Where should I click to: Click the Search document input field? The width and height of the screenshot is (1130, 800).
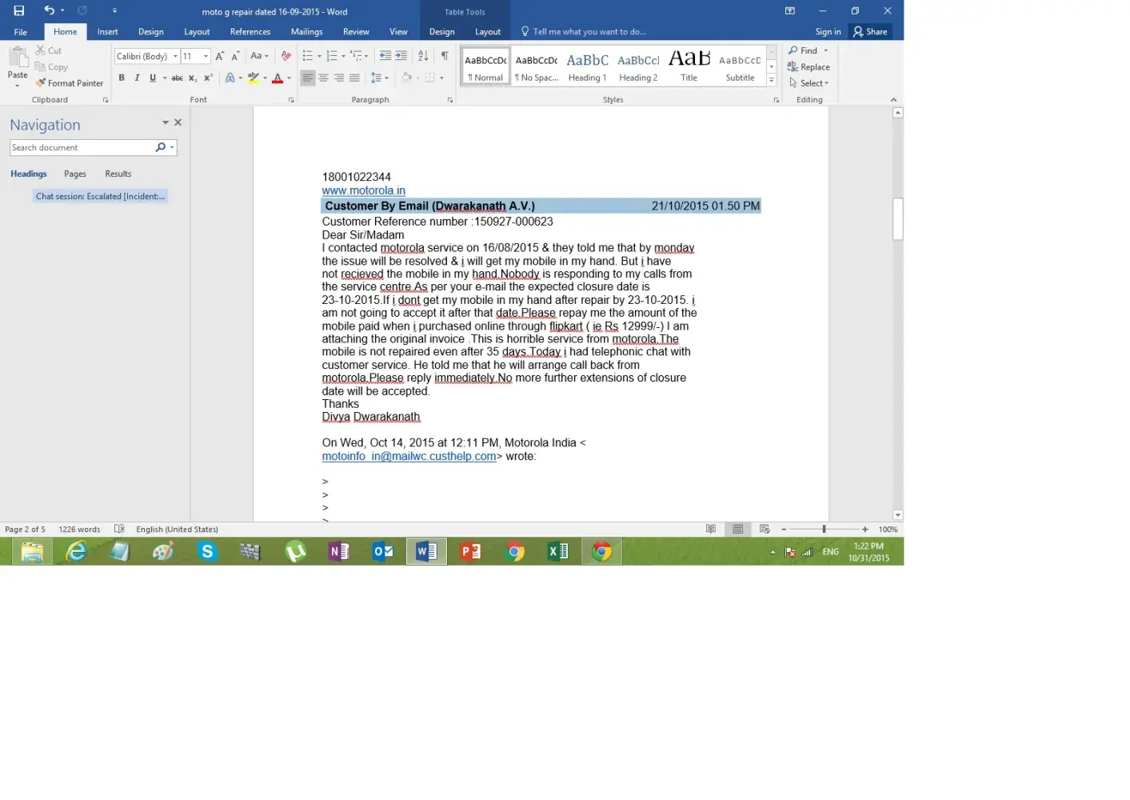click(x=82, y=148)
